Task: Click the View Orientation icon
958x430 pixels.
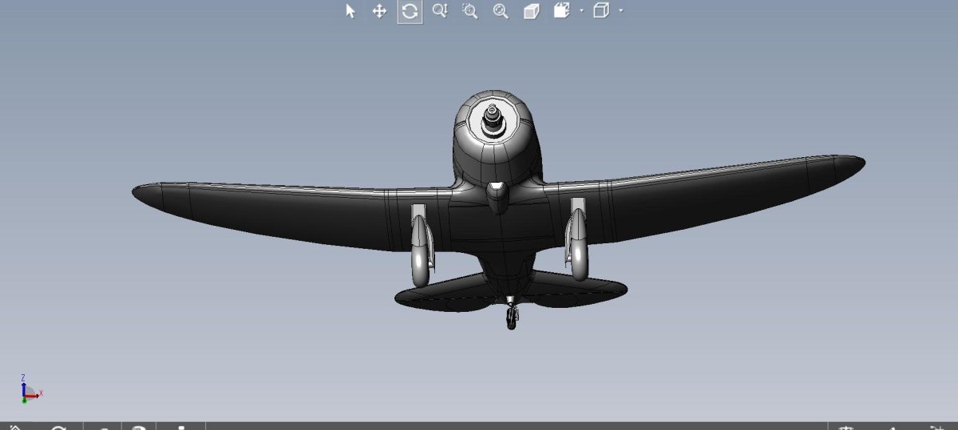Action: pyautogui.click(x=562, y=11)
